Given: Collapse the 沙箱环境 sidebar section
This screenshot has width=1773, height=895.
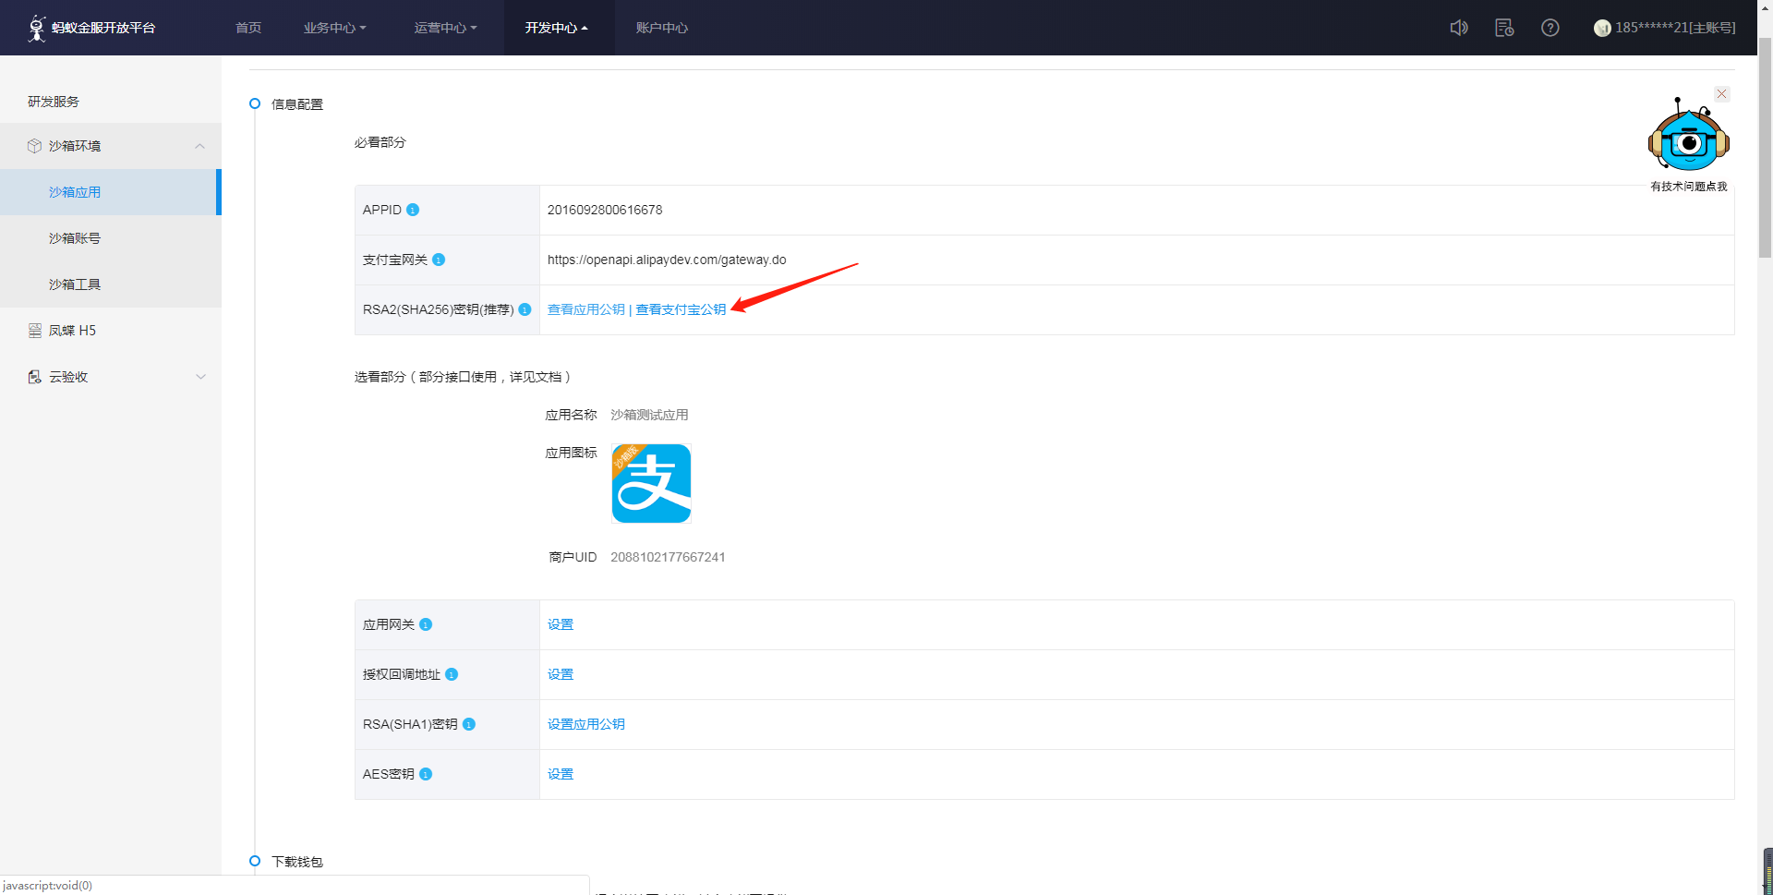Looking at the screenshot, I should pyautogui.click(x=199, y=146).
